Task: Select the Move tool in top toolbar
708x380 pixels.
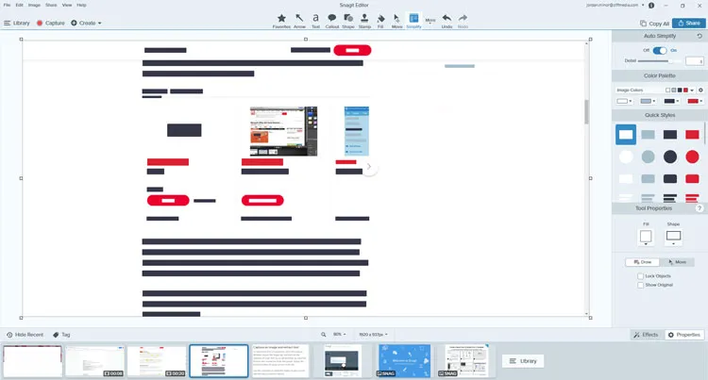Action: coord(396,21)
